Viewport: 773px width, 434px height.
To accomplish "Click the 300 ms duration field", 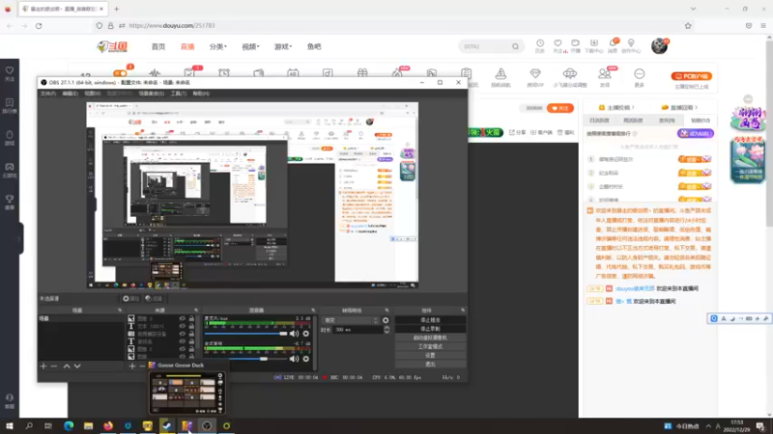I will click(x=358, y=330).
